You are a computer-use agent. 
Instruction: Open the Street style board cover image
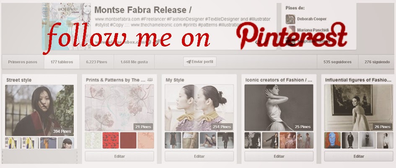[x=39, y=110]
